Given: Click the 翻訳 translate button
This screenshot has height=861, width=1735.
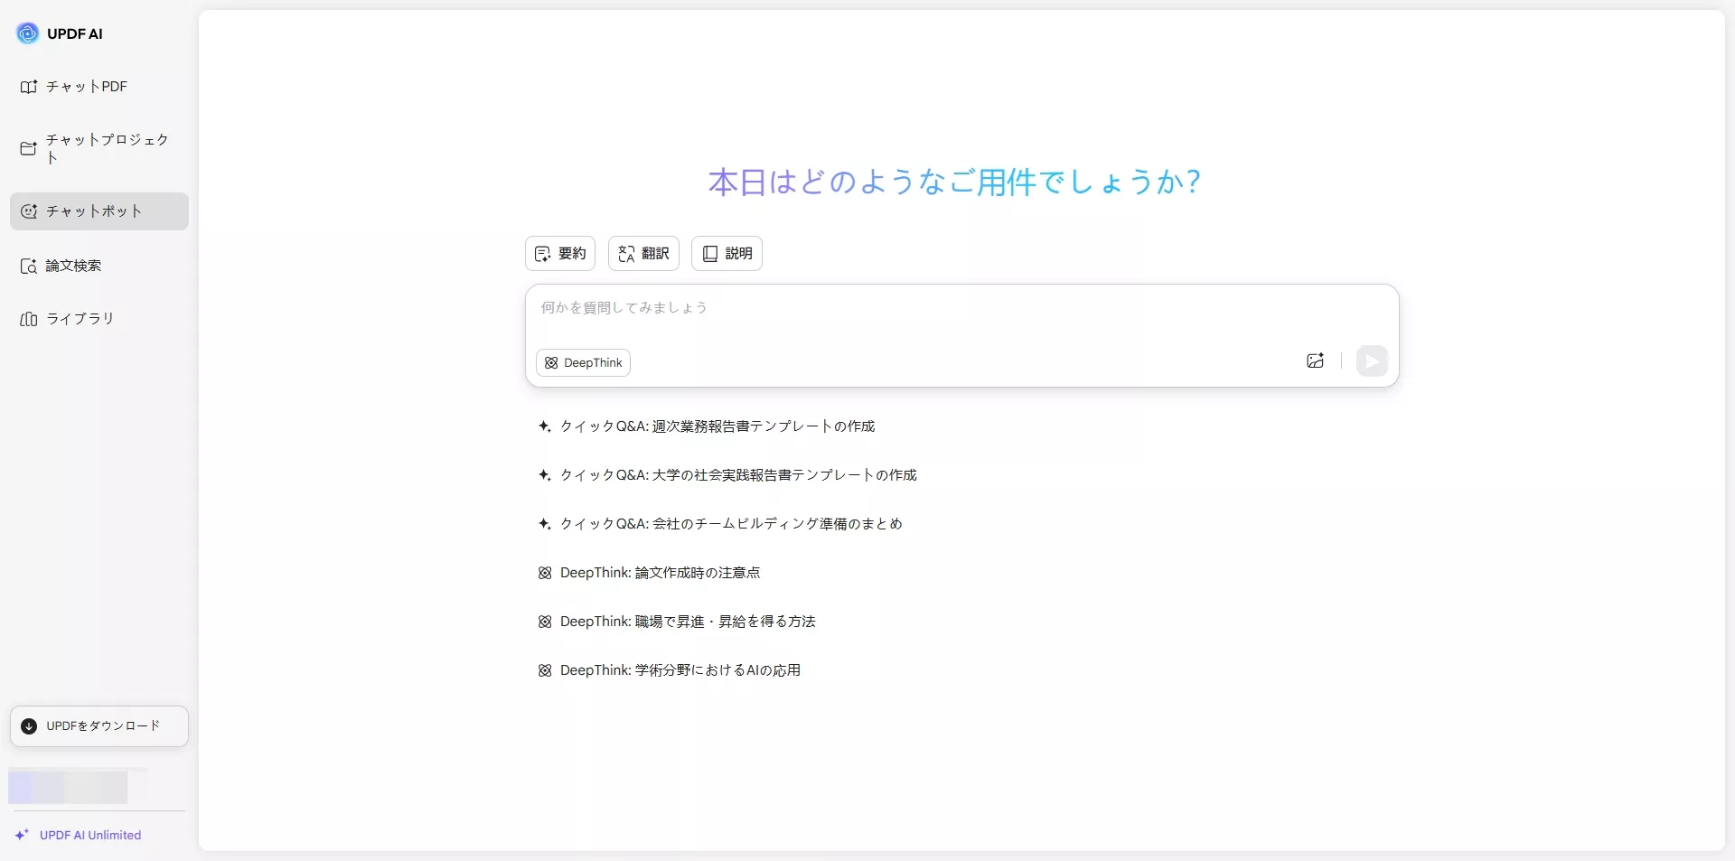Looking at the screenshot, I should coord(643,254).
